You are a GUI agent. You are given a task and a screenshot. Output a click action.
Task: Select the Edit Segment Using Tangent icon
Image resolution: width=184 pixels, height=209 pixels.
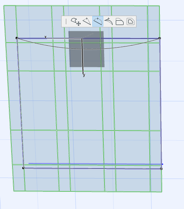point(108,21)
